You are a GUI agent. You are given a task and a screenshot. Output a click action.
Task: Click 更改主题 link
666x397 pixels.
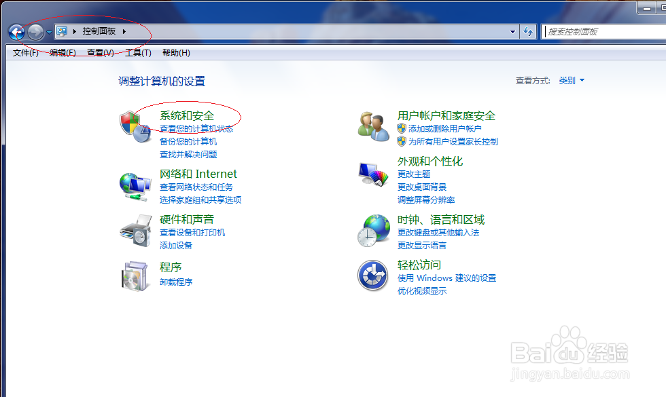coord(414,174)
